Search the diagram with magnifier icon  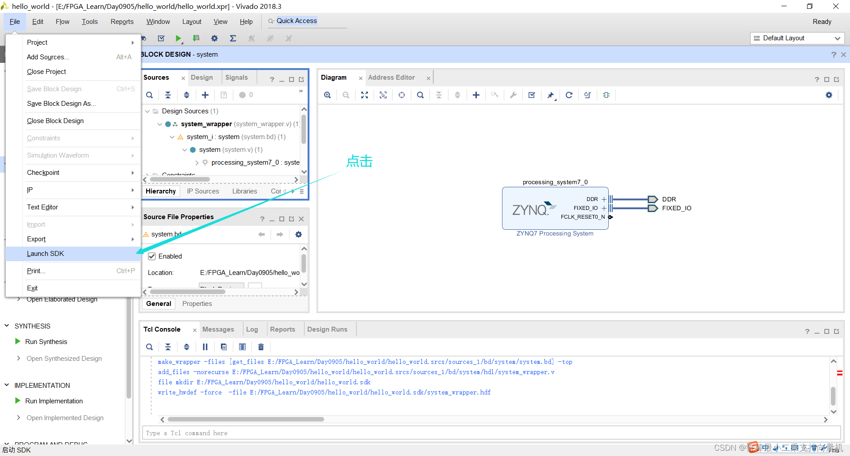pos(420,95)
